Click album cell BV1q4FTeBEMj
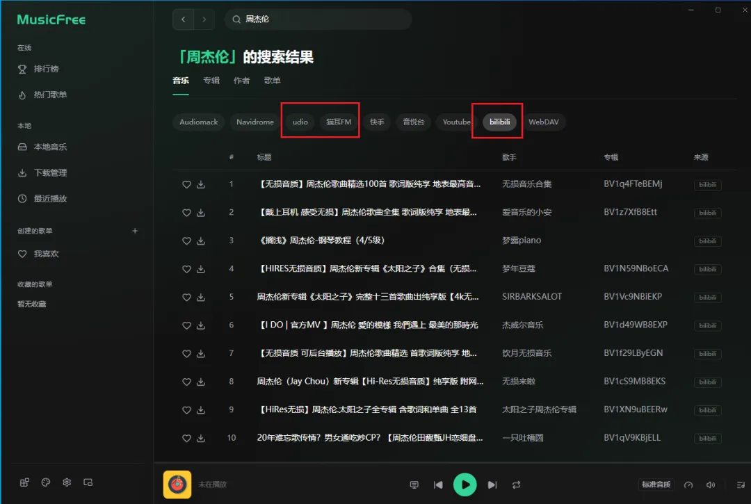The image size is (751, 504). (x=633, y=184)
